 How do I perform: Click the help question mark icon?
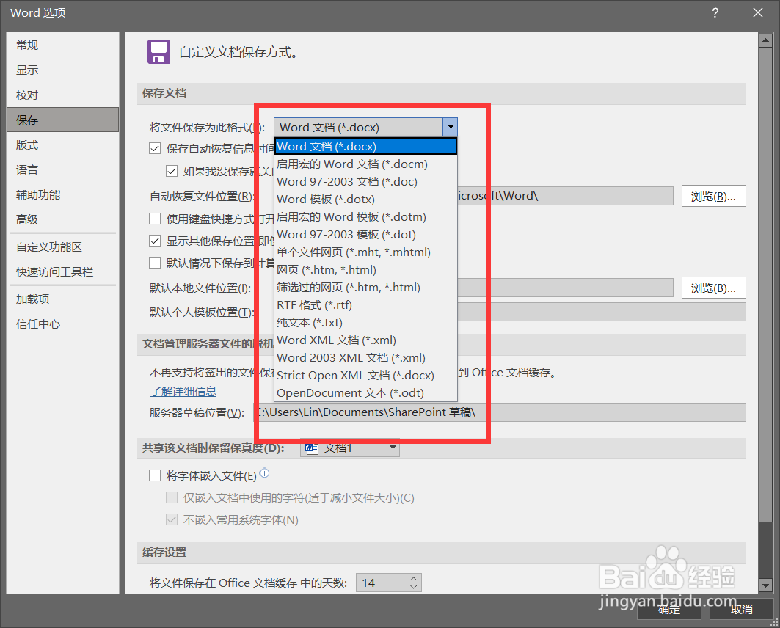tap(715, 13)
